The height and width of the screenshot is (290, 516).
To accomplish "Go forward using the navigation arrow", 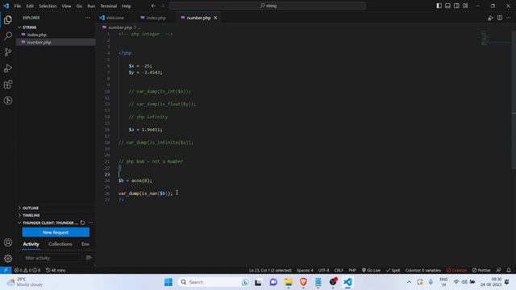I will [x=162, y=6].
